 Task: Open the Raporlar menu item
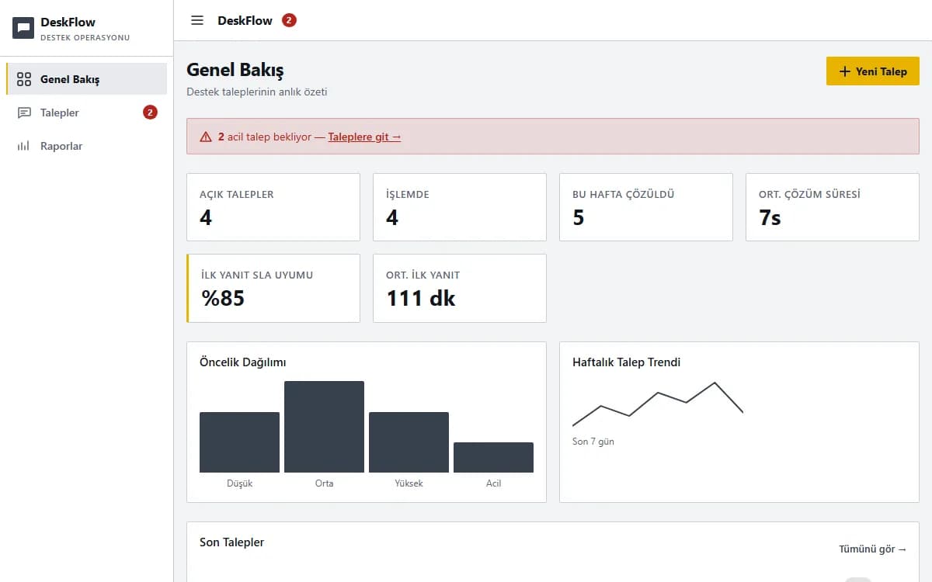(86, 146)
